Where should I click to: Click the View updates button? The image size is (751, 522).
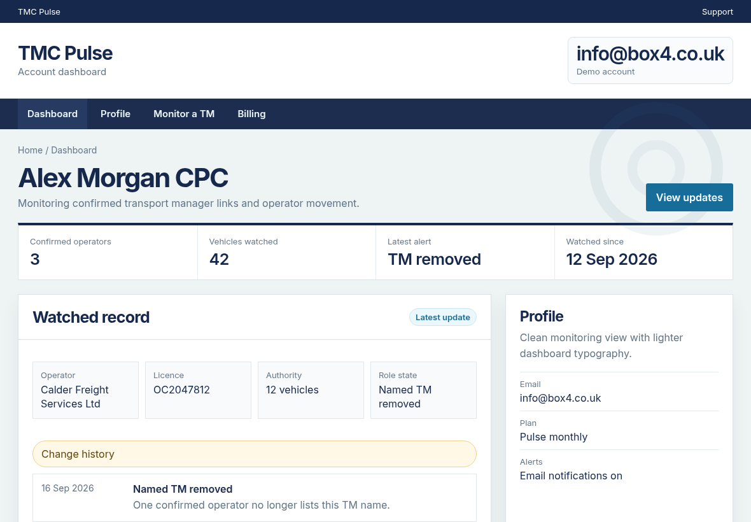click(689, 197)
